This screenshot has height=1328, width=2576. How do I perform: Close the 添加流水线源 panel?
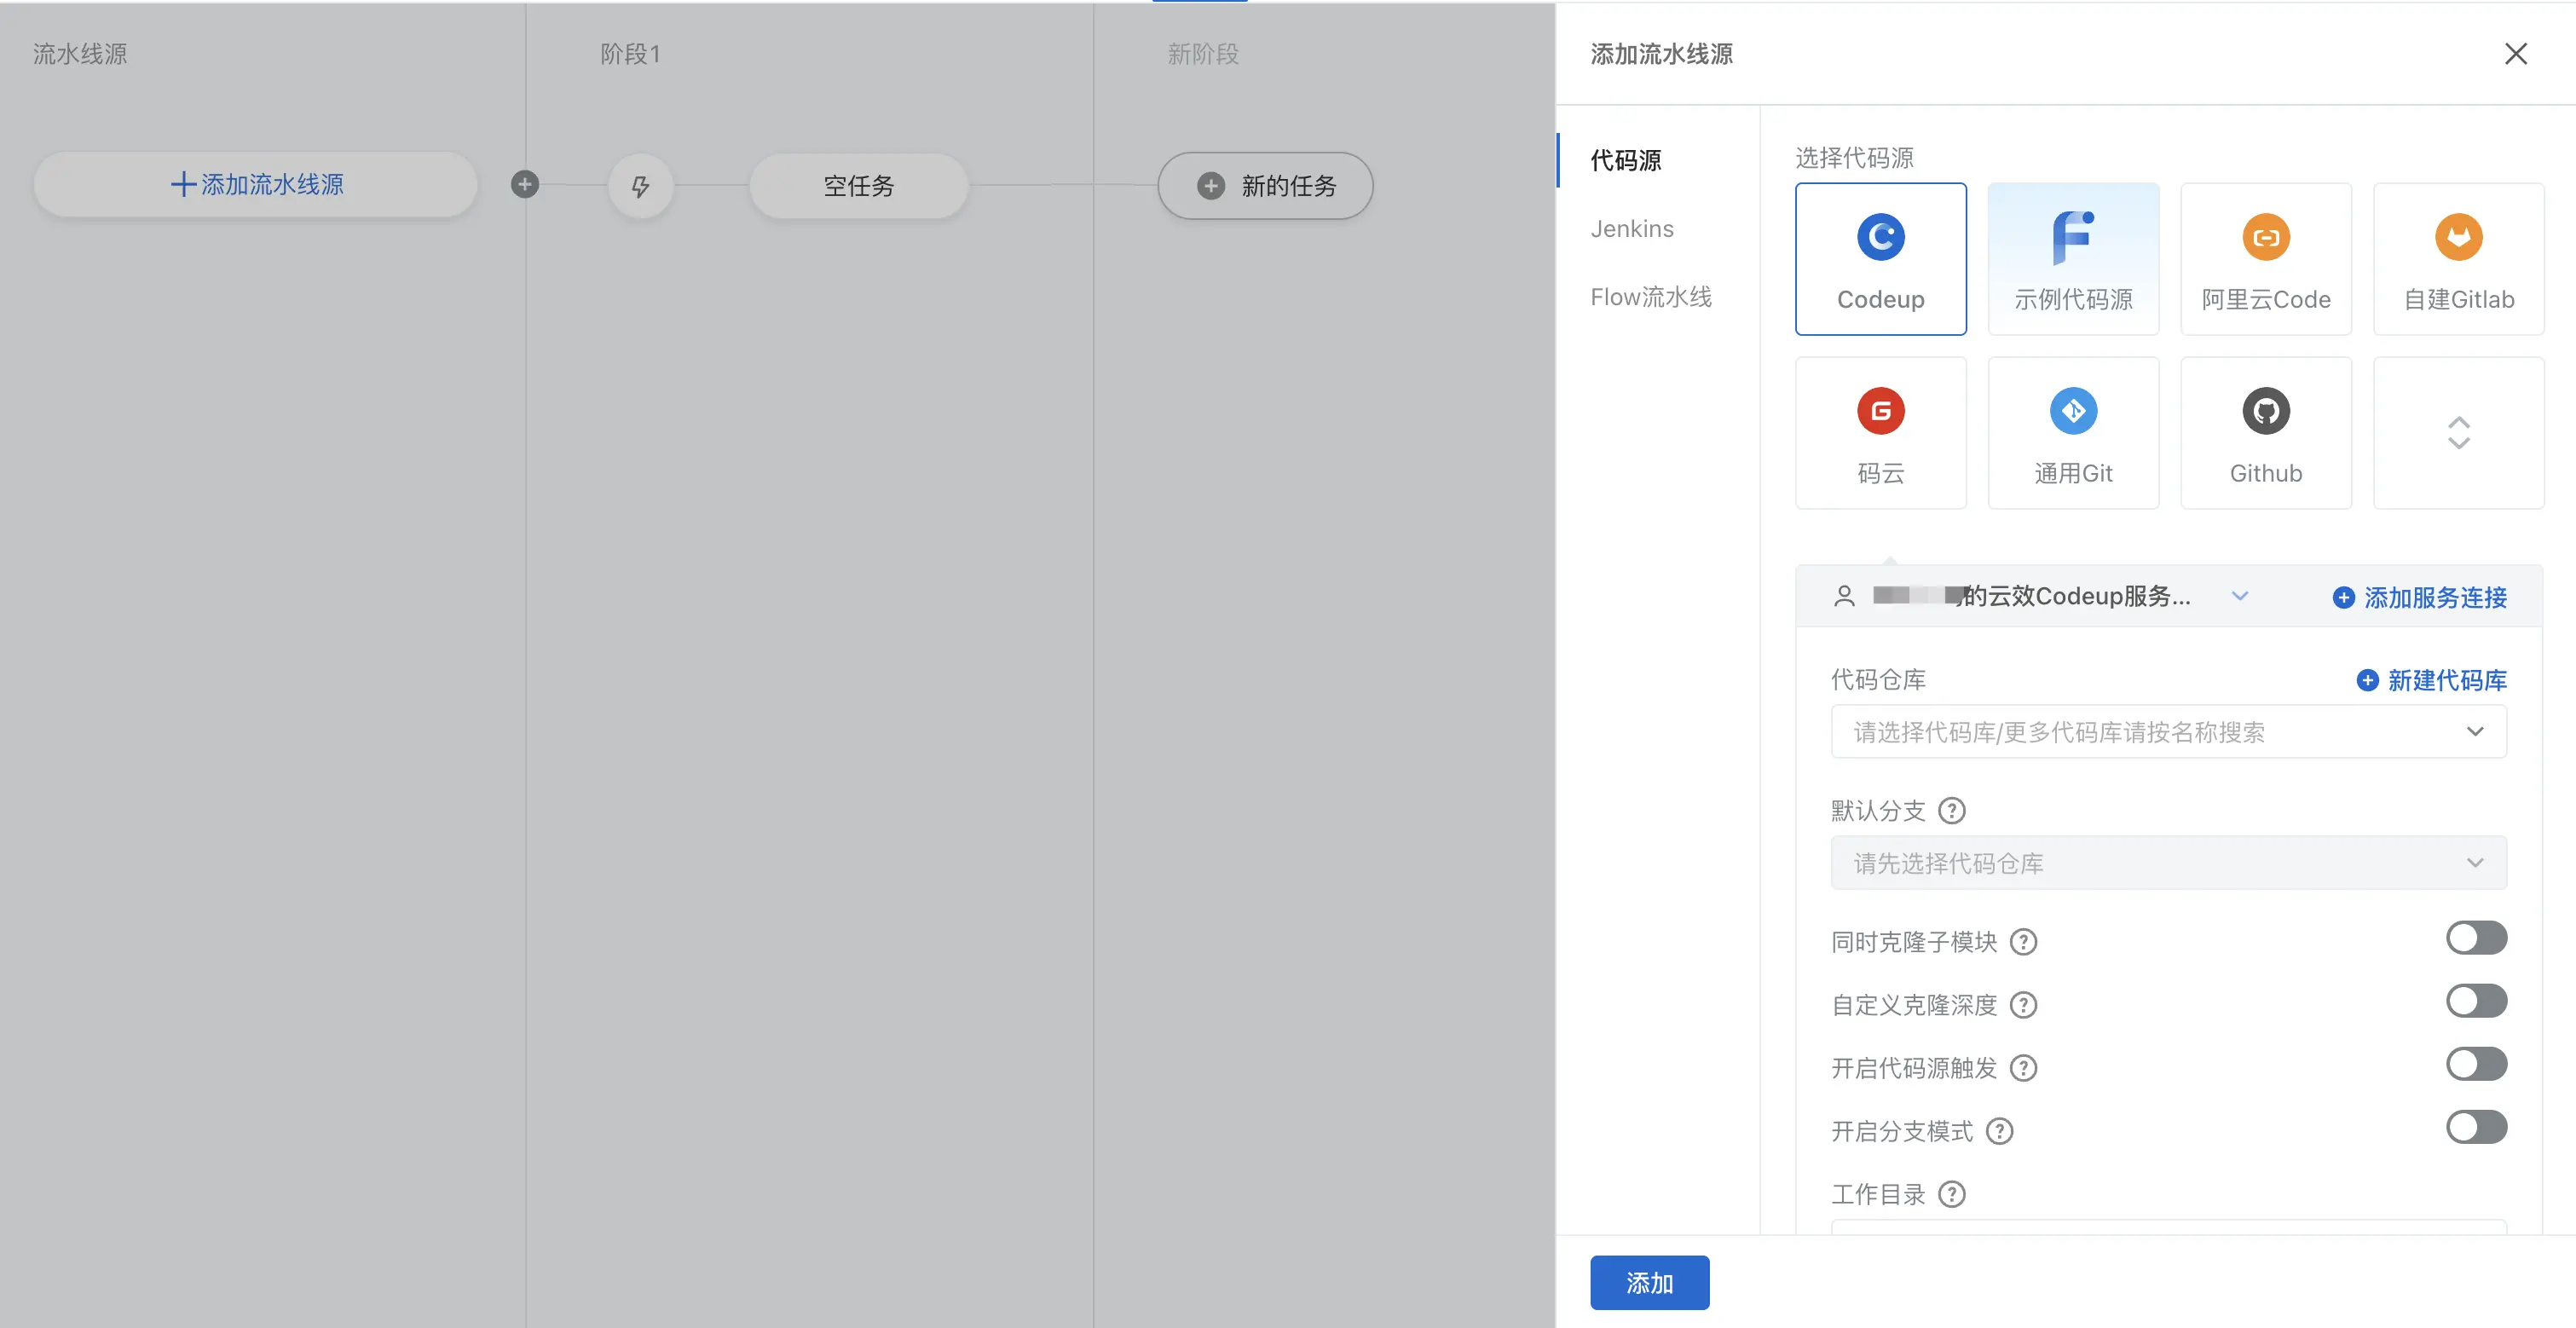(x=2515, y=54)
